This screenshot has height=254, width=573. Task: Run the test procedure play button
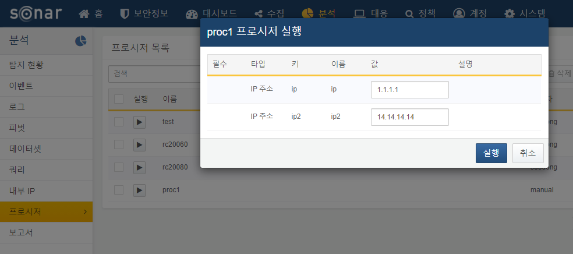(139, 122)
